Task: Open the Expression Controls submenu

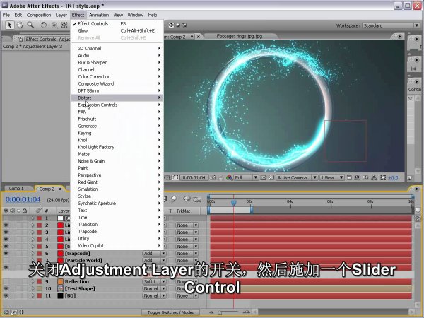Action: click(117, 105)
